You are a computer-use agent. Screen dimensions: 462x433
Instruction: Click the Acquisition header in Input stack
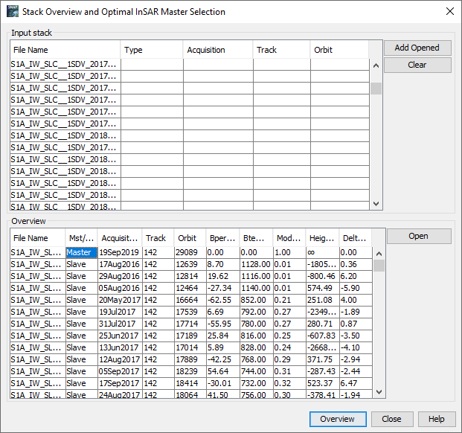[x=218, y=50]
